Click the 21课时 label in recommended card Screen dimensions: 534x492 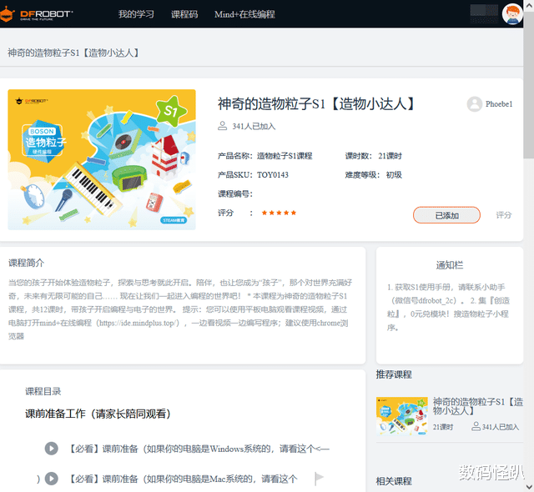[443, 427]
